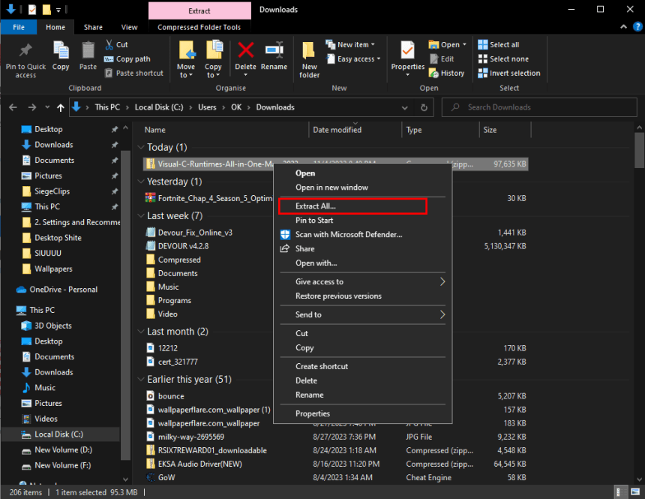Click the Pin to Quick access icon

pos(25,56)
